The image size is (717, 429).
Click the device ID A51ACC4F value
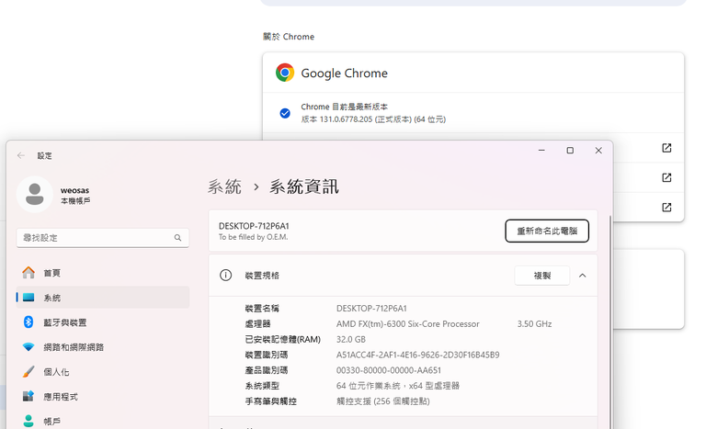tap(418, 355)
